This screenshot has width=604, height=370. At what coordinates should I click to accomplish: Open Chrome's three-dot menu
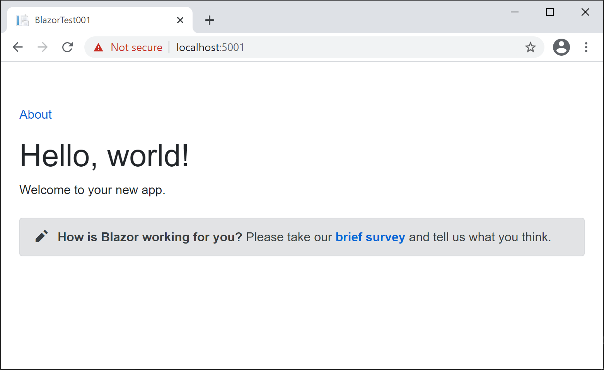click(x=586, y=47)
